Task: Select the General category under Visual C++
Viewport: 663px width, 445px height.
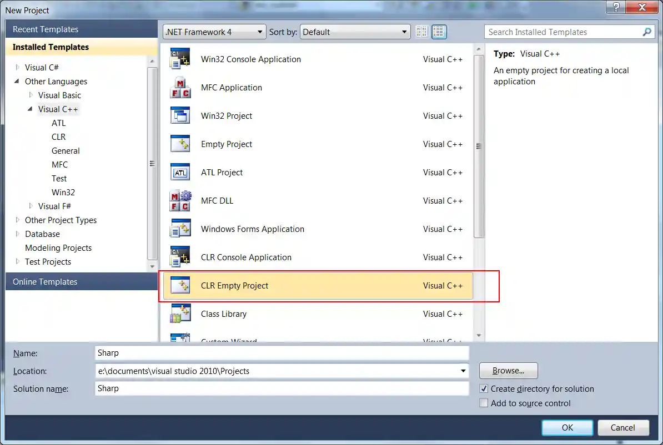Action: 66,150
